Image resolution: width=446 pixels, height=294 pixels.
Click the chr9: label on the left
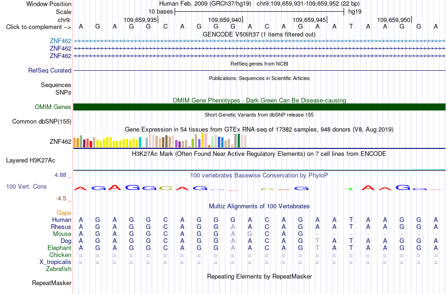64,20
